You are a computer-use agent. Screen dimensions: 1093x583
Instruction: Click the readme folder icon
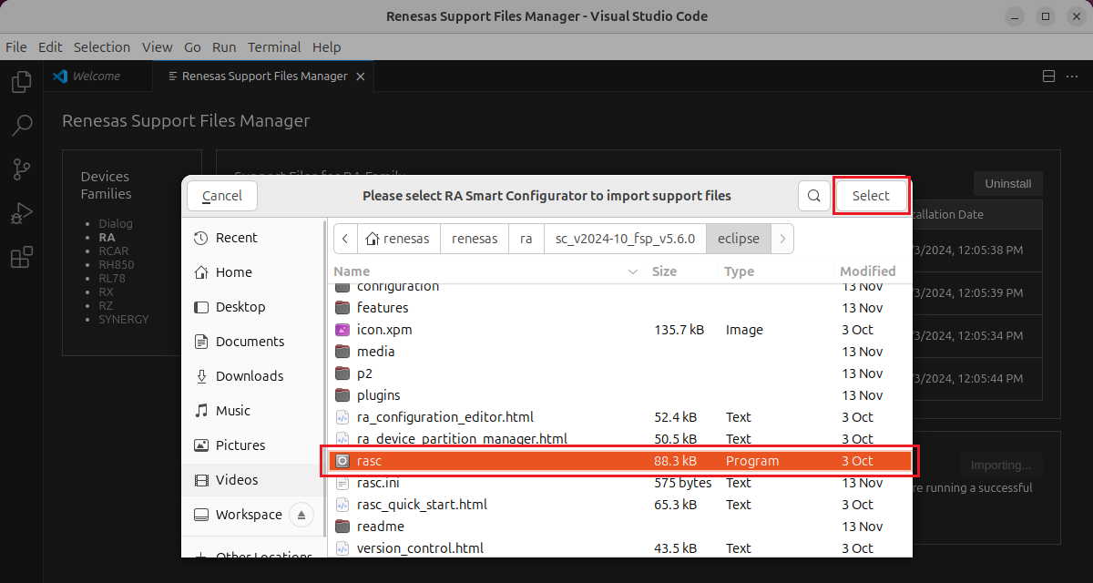pos(342,527)
